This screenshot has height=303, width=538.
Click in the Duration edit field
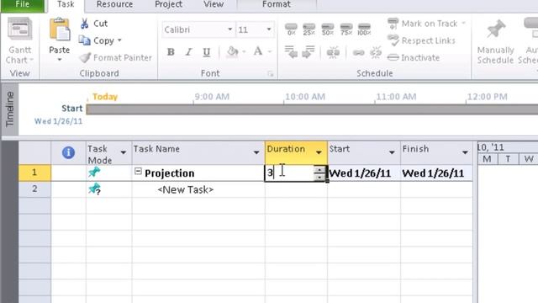point(289,173)
